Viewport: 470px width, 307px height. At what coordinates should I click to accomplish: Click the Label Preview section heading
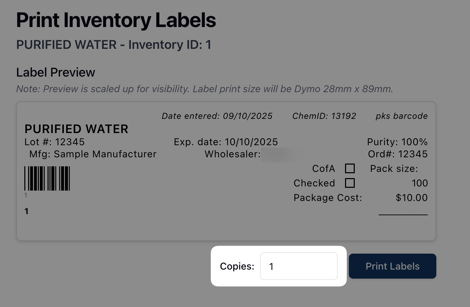pyautogui.click(x=56, y=72)
